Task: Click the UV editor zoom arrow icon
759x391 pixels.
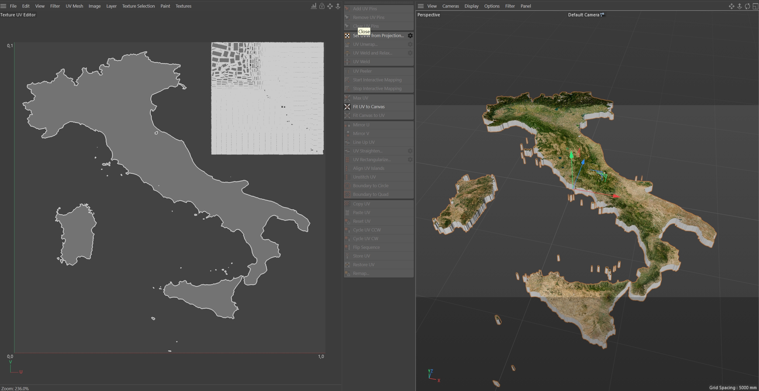Action: point(338,6)
